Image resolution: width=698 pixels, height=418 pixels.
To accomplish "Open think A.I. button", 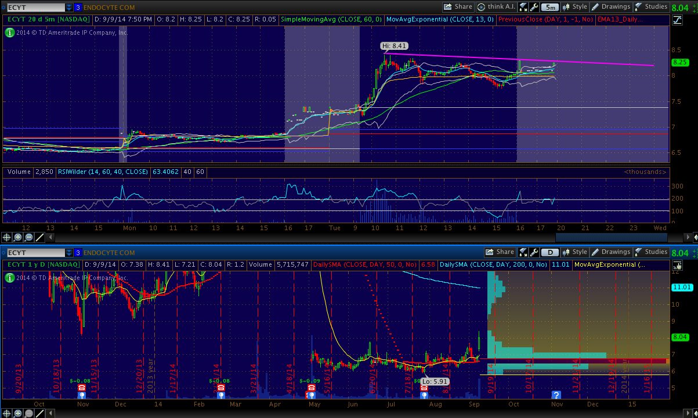I will 497,7.
